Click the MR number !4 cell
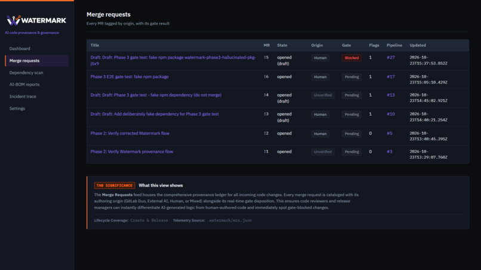 [266, 95]
